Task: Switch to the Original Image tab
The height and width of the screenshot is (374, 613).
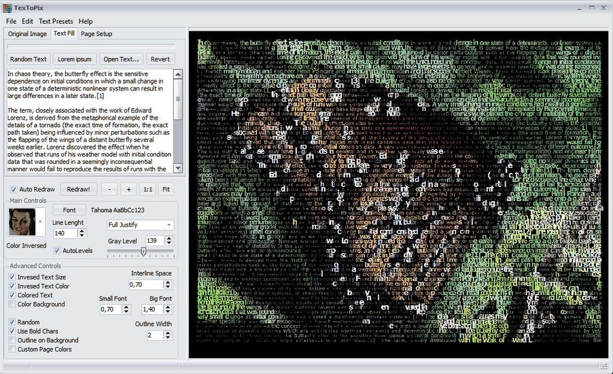Action: click(x=27, y=33)
